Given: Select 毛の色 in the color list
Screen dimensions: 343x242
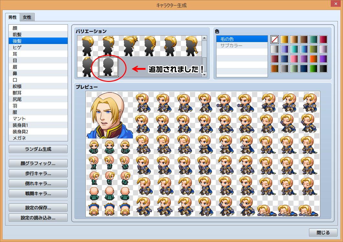Looking at the screenshot, I should point(242,39).
